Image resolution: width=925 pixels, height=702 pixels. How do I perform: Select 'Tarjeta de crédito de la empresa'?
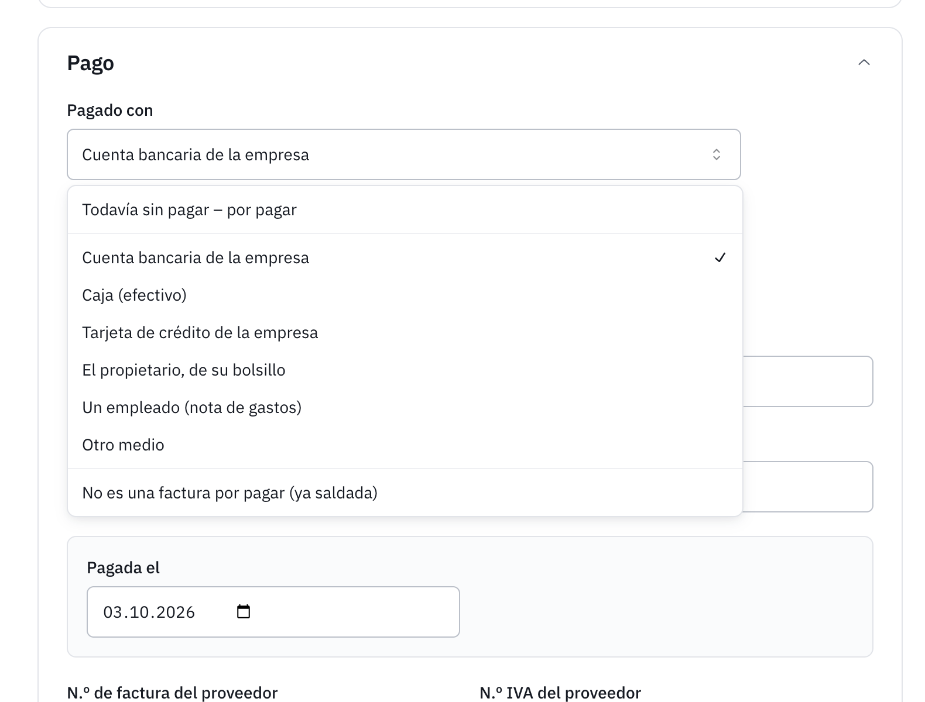[x=405, y=333]
